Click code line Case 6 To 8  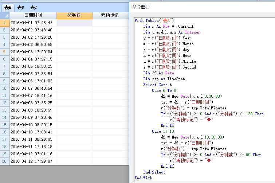pyautogui.click(x=164, y=90)
